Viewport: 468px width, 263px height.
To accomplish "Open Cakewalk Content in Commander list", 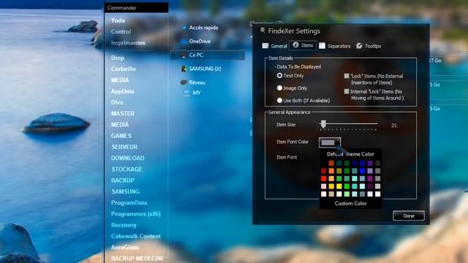I will pyautogui.click(x=136, y=236).
